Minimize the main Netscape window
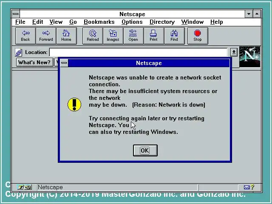Screen dimensions: 272x204 pyautogui.click(x=249, y=14)
